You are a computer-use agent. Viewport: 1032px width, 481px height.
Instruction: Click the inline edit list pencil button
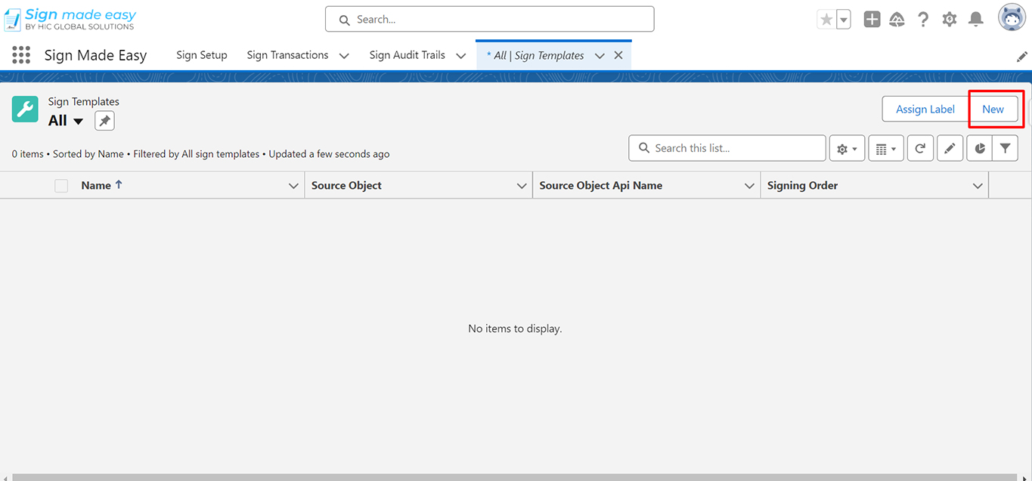pyautogui.click(x=950, y=149)
